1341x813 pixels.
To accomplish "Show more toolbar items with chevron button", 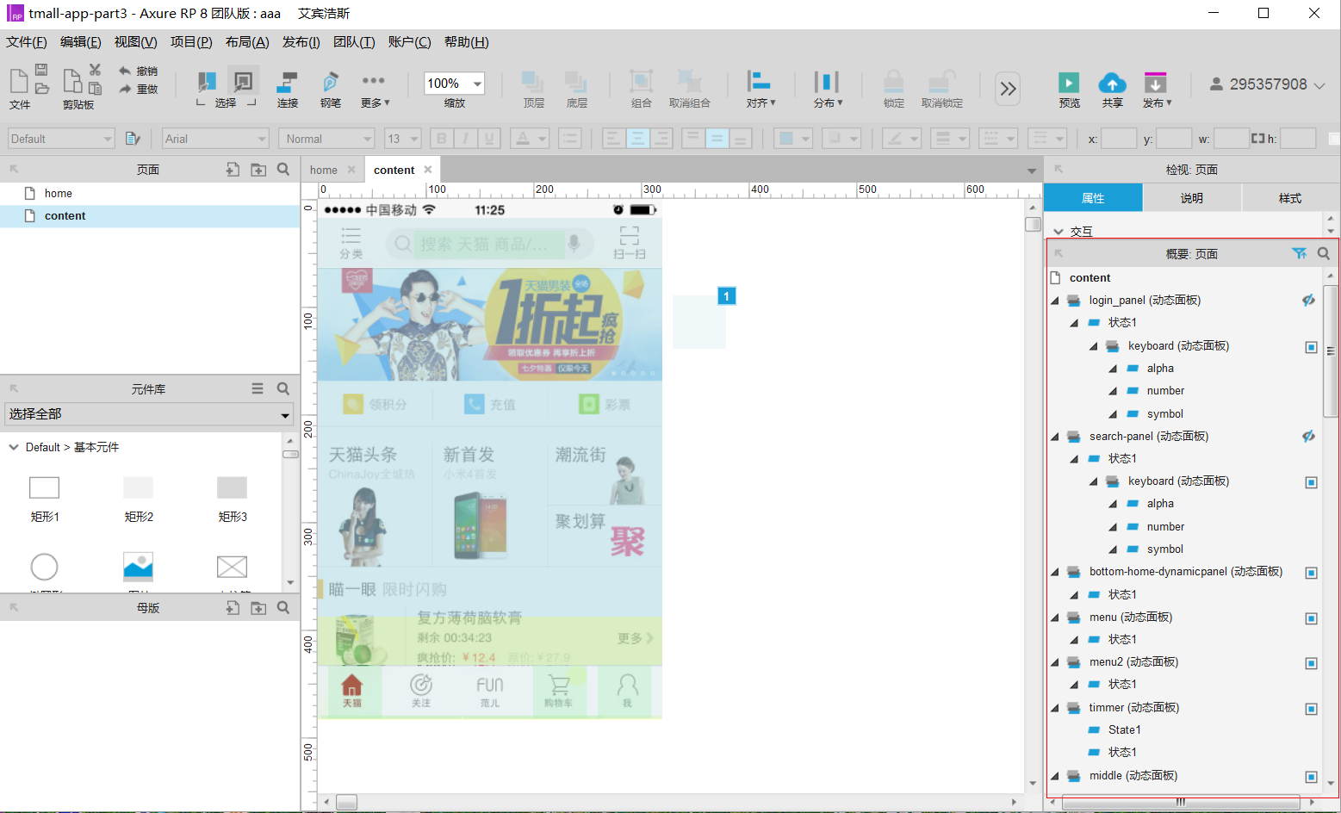I will coord(1008,88).
